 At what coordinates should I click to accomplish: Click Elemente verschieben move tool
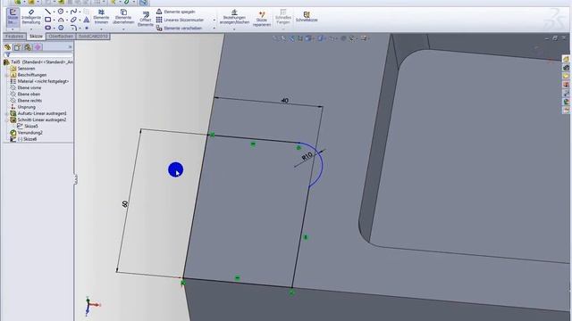click(179, 28)
